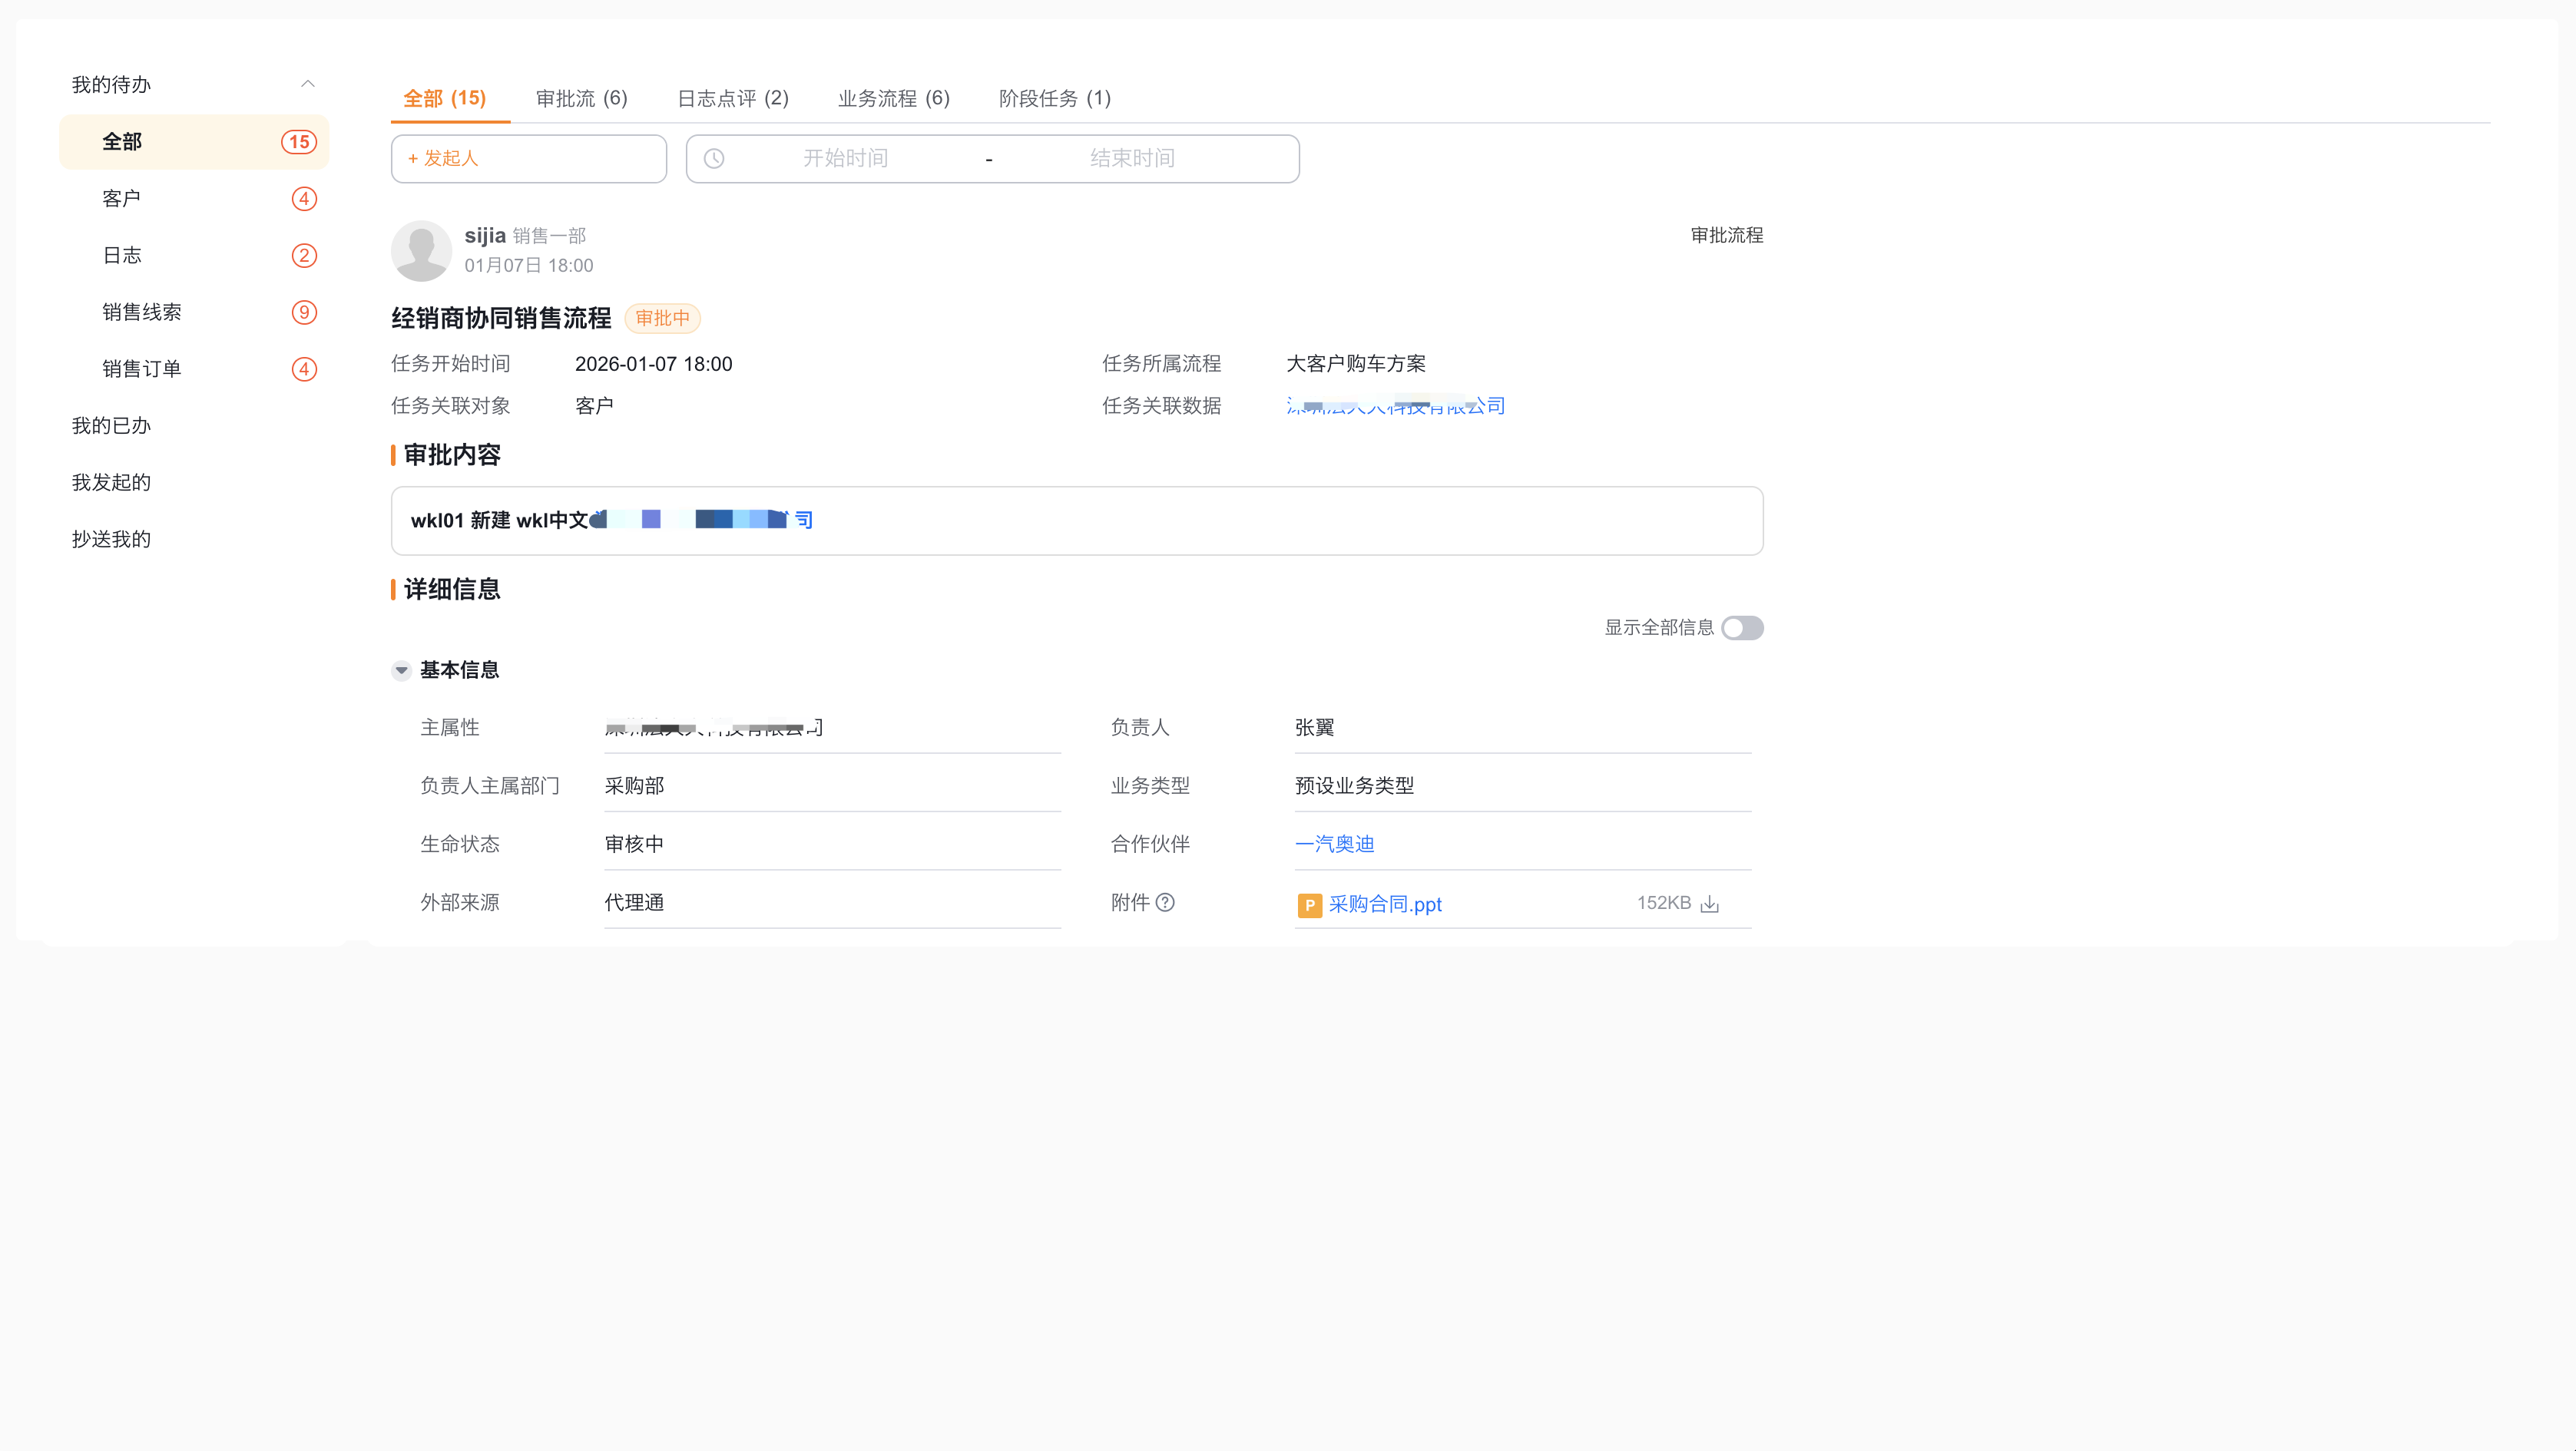Click the 结束时间 date input
2576x1451 pixels.
tap(1132, 159)
